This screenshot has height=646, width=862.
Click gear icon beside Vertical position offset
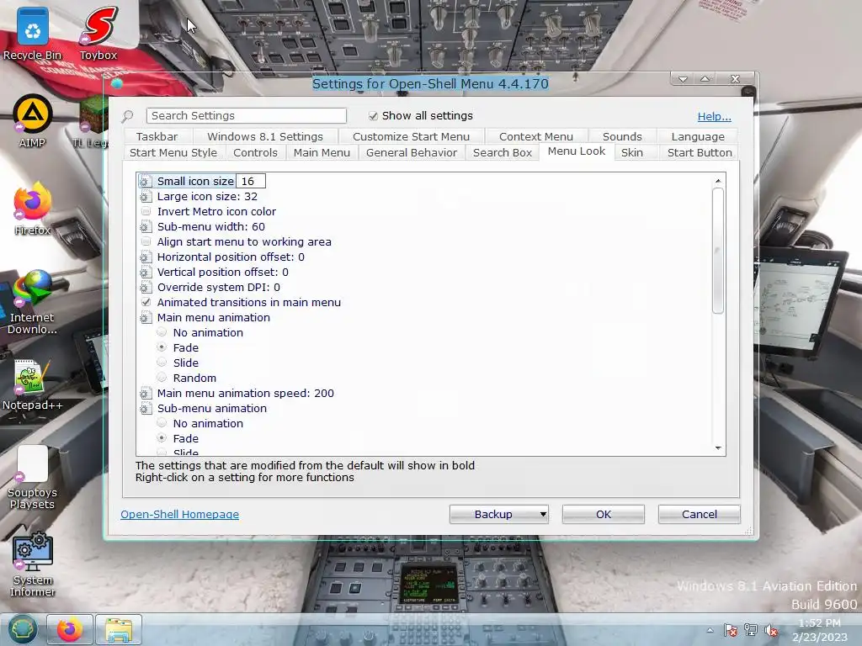pyautogui.click(x=145, y=273)
